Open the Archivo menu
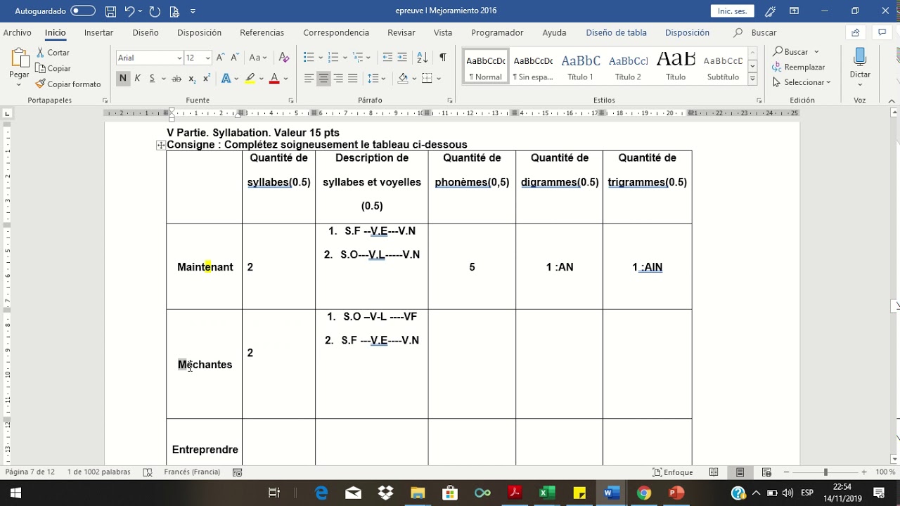Viewport: 900px width, 506px height. point(18,32)
